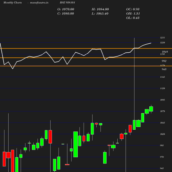Click the 1231 price axis label
The height and width of the screenshot is (172, 172).
tap(162, 38)
